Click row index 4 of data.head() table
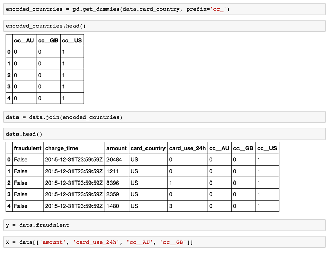This screenshot has height=253, width=329. pos(9,206)
